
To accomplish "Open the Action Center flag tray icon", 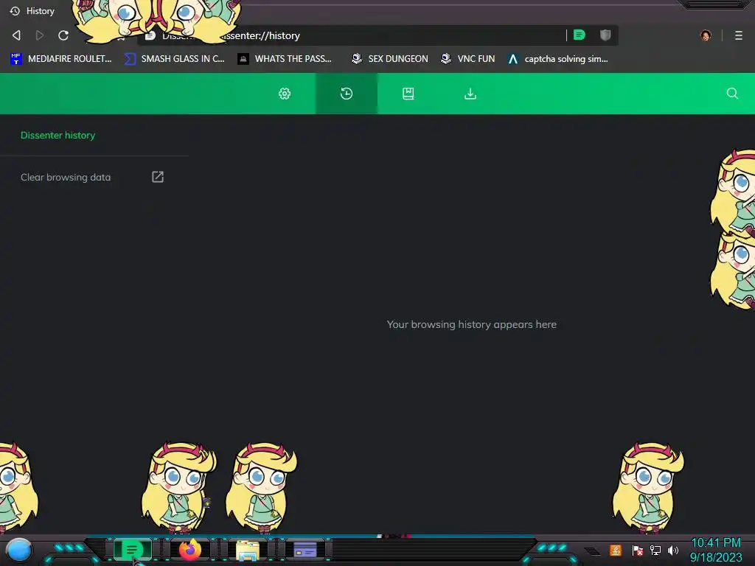I will click(638, 550).
